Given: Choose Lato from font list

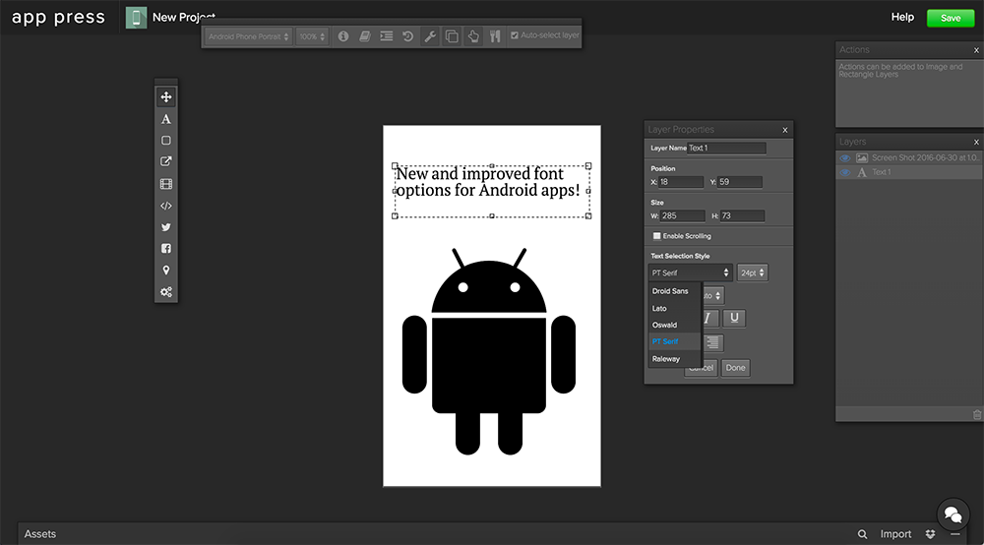Looking at the screenshot, I should [675, 308].
